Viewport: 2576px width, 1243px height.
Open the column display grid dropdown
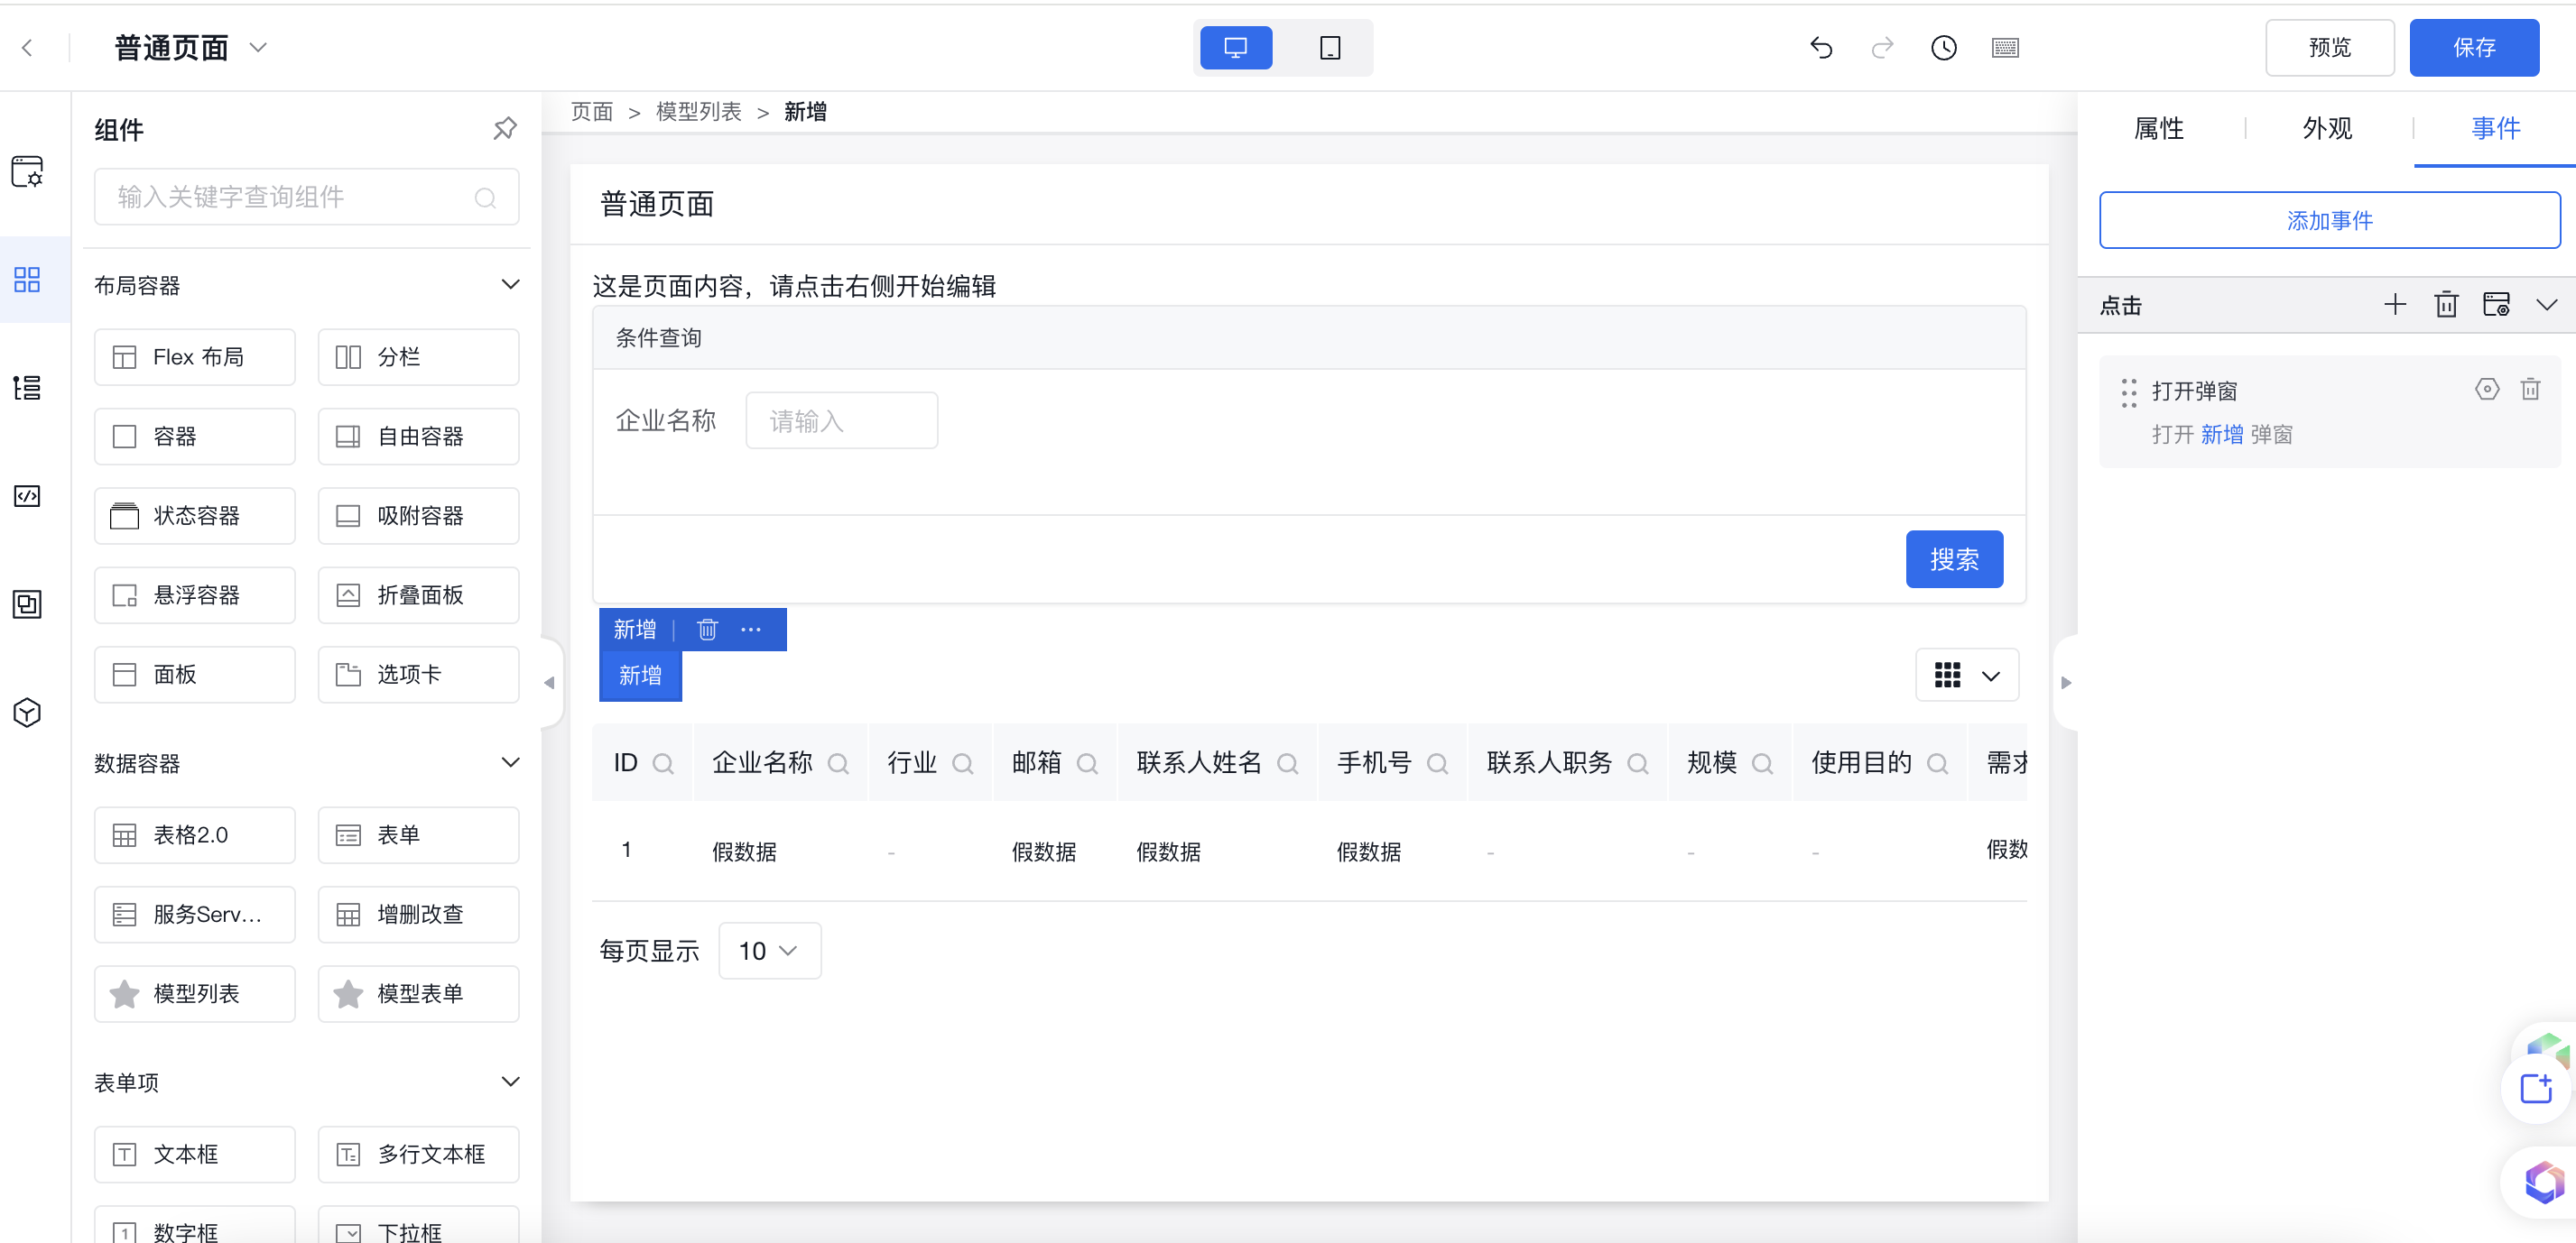[x=1966, y=676]
